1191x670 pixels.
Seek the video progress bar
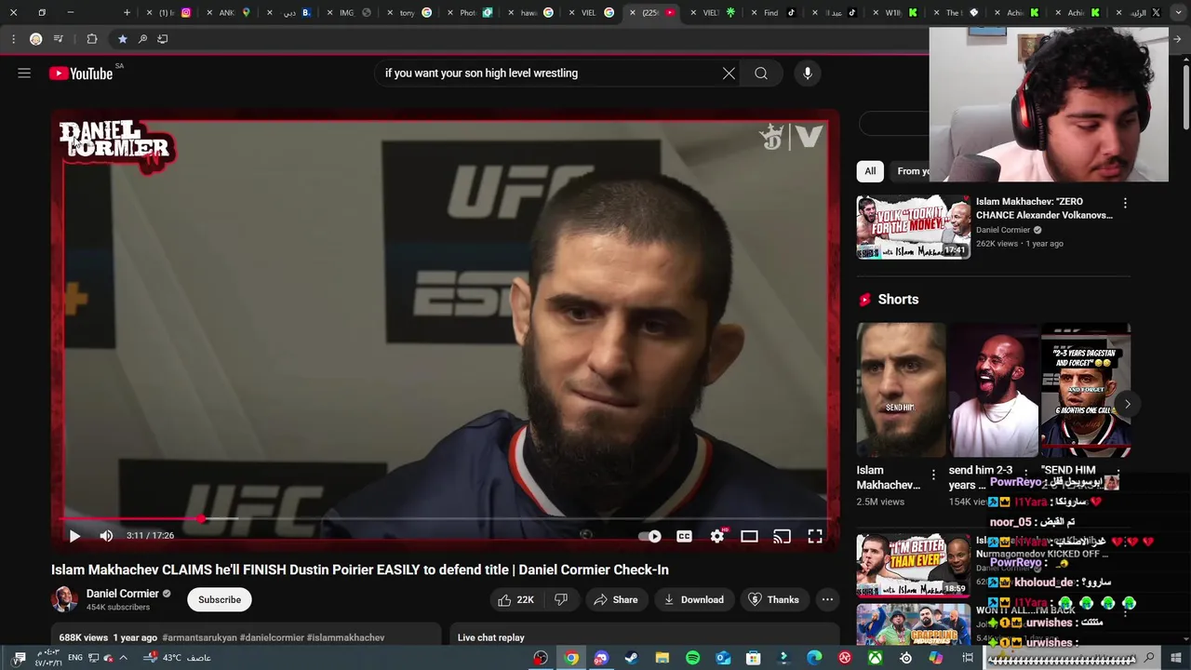445,518
